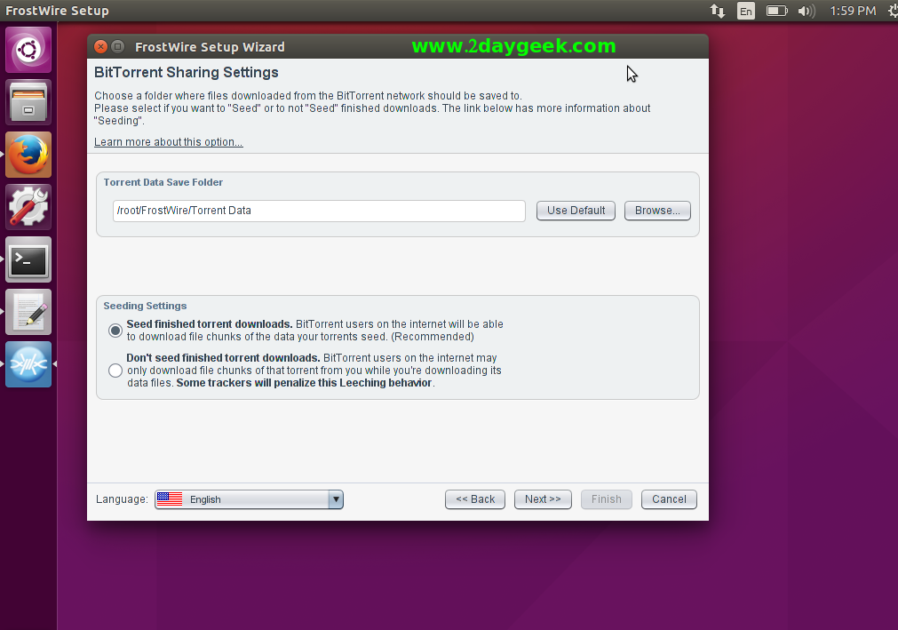The width and height of the screenshot is (898, 630).
Task: Click the Torrent Data Save Folder label
Action: [x=163, y=182]
